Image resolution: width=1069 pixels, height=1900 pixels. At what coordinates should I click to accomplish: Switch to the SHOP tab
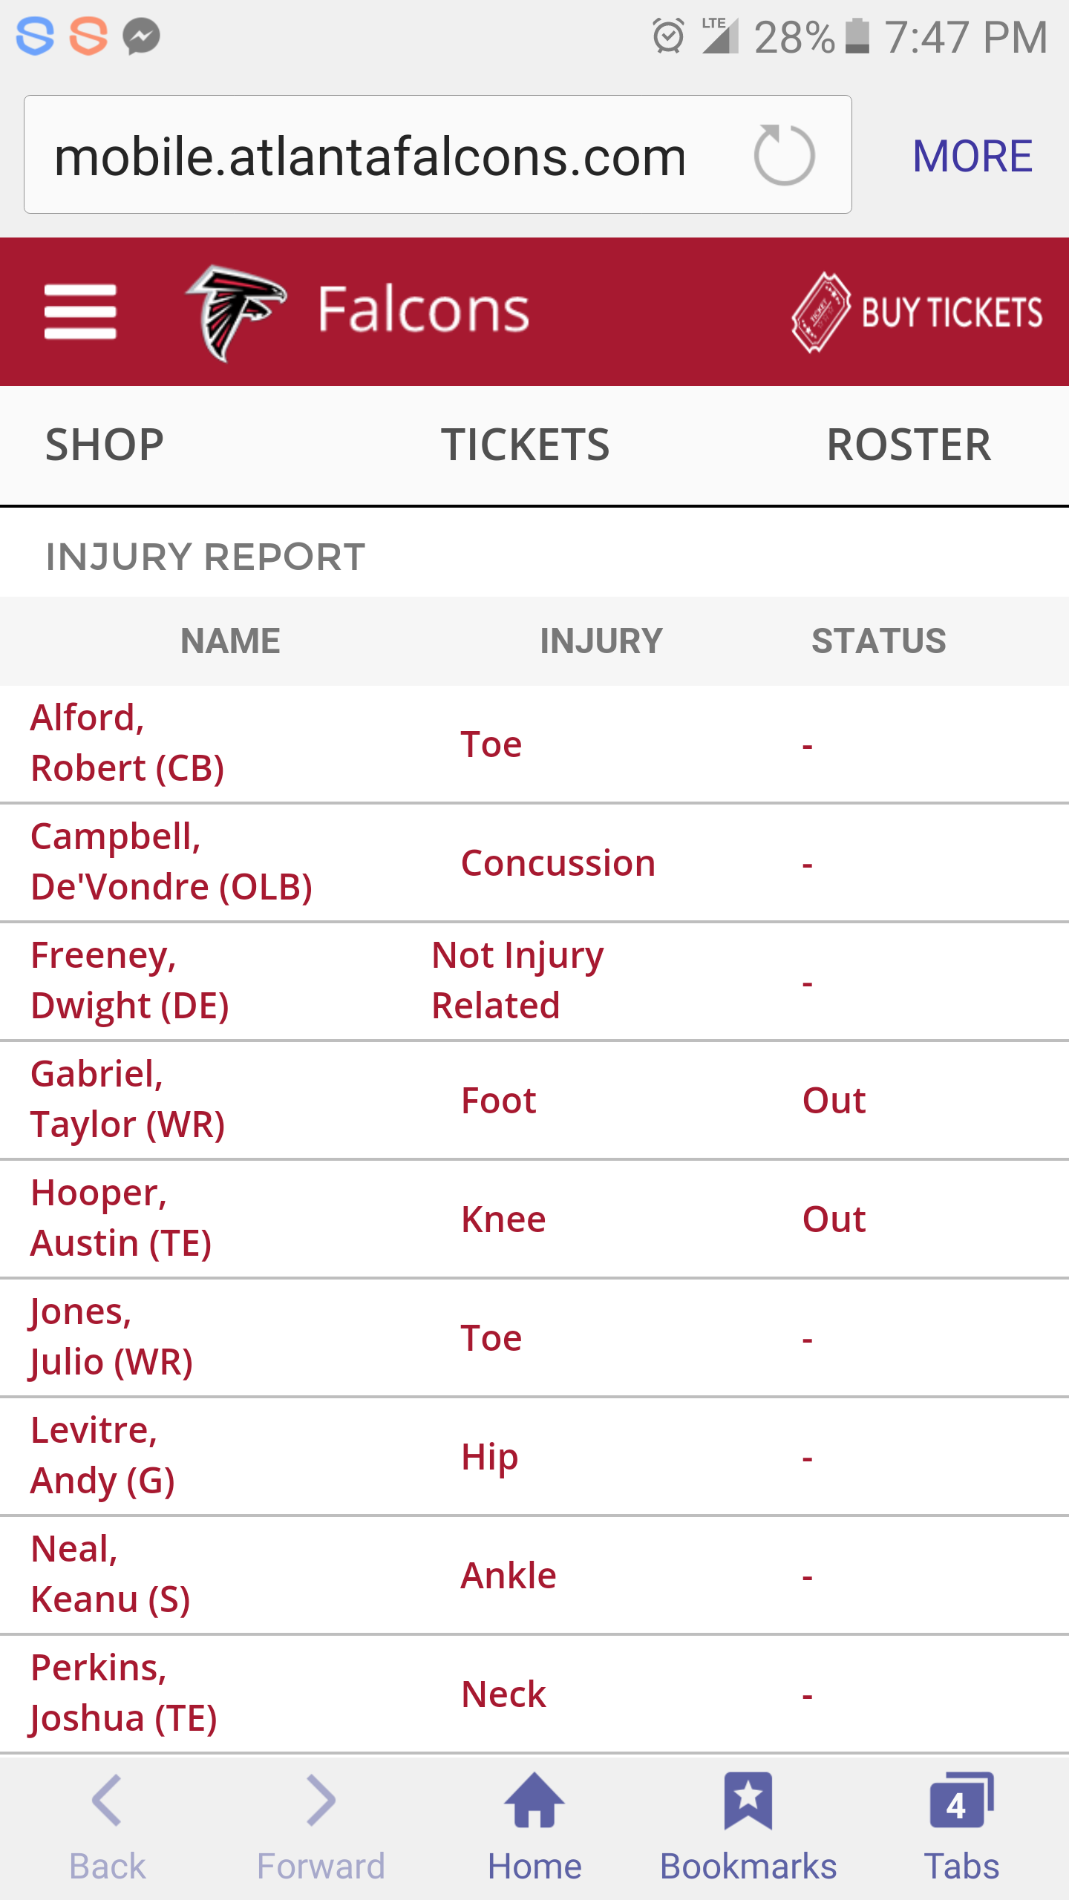pyautogui.click(x=105, y=445)
